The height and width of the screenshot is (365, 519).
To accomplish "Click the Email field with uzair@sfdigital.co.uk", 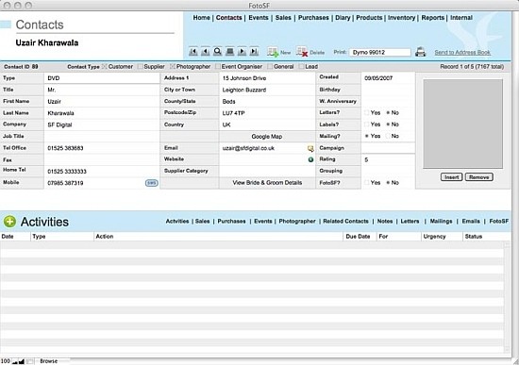I will point(263,148).
